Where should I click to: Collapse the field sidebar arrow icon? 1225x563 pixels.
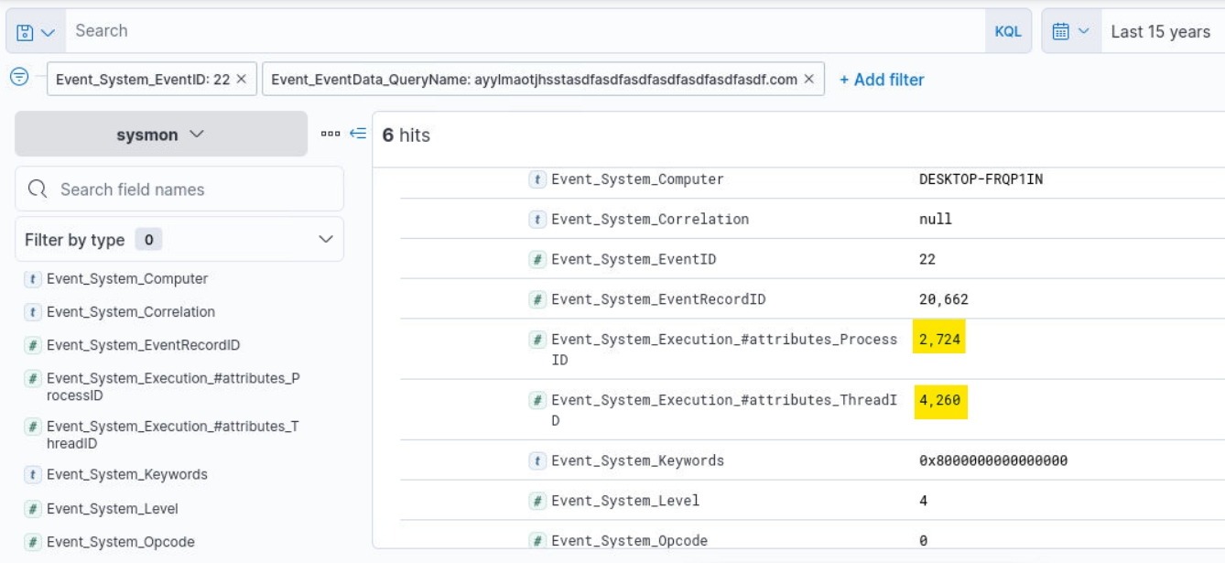pos(357,134)
